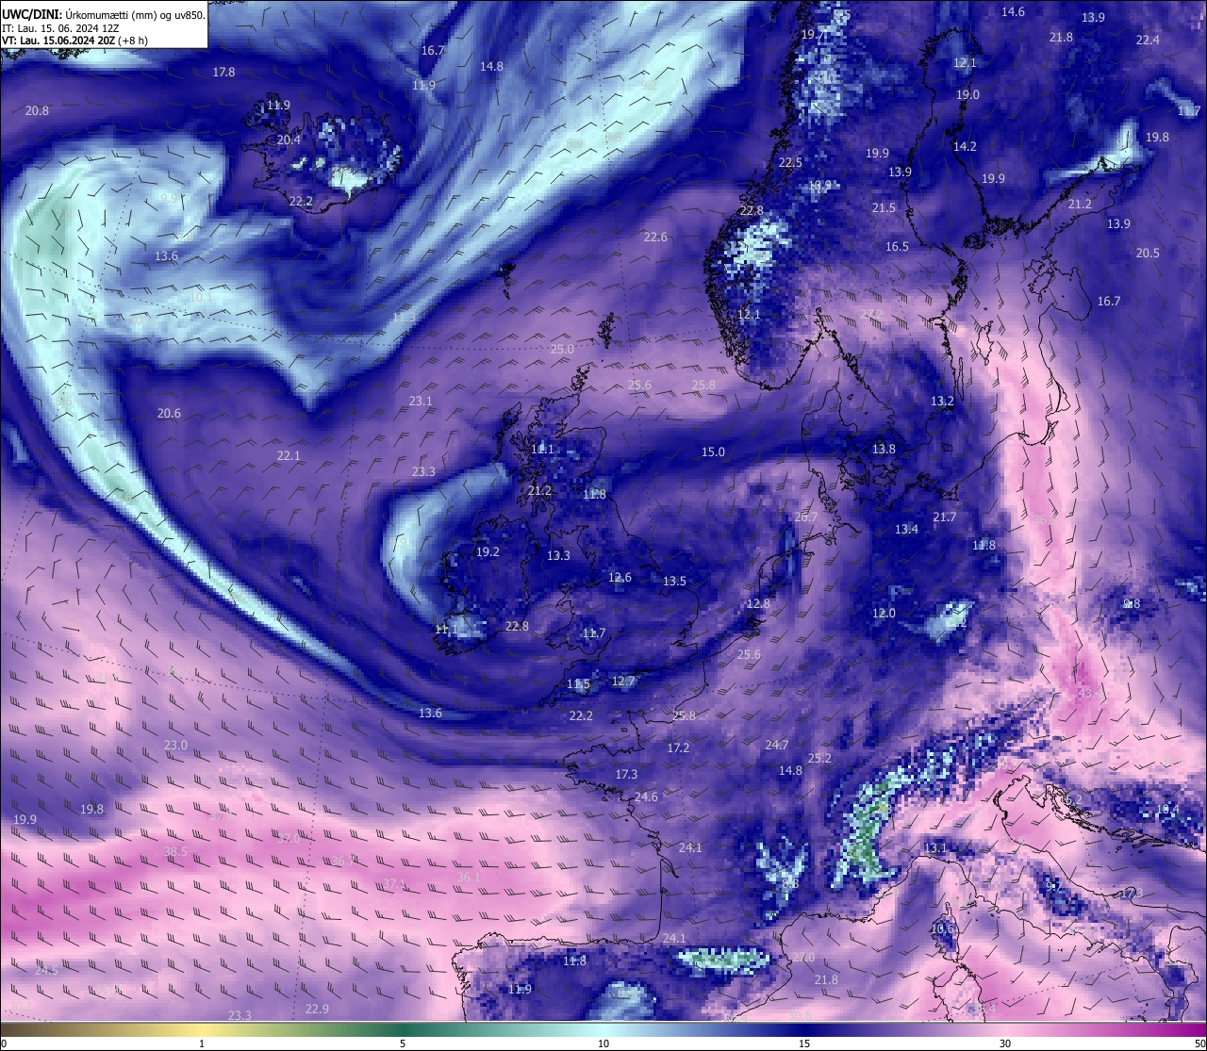Click the 13.8 value label

(x=884, y=450)
